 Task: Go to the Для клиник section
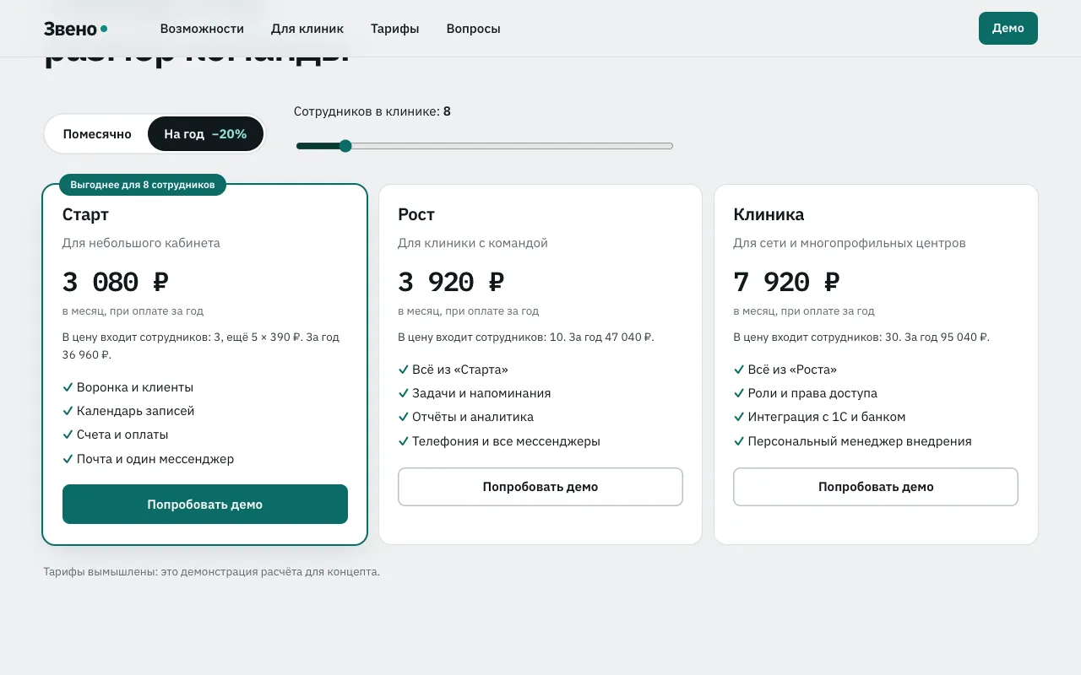pos(307,29)
